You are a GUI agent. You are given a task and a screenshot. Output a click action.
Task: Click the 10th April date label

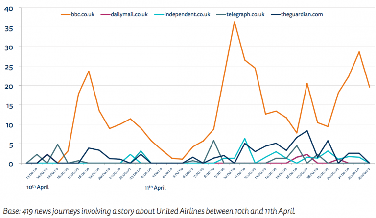pos(37,187)
